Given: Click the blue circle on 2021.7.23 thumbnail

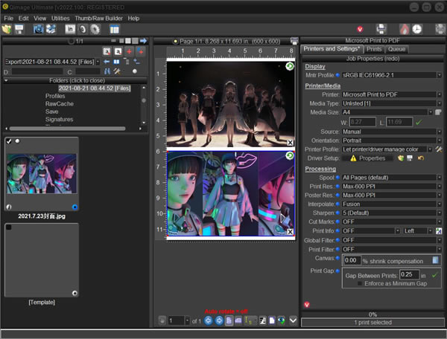Looking at the screenshot, I should point(74,207).
